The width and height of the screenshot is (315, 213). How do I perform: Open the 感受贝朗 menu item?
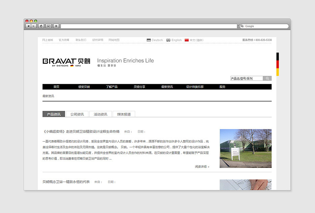(84, 87)
